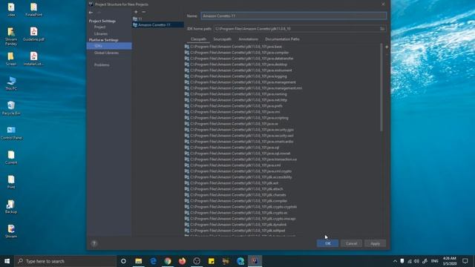Screen dimensions: 475x267
Task: Select the java.base classpath entry
Action: coord(233,47)
